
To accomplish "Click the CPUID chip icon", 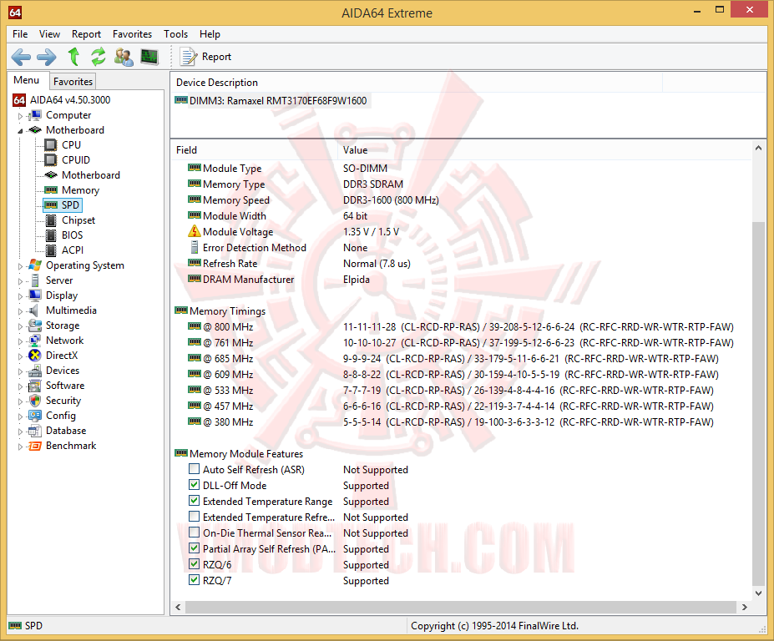I will pyautogui.click(x=51, y=160).
